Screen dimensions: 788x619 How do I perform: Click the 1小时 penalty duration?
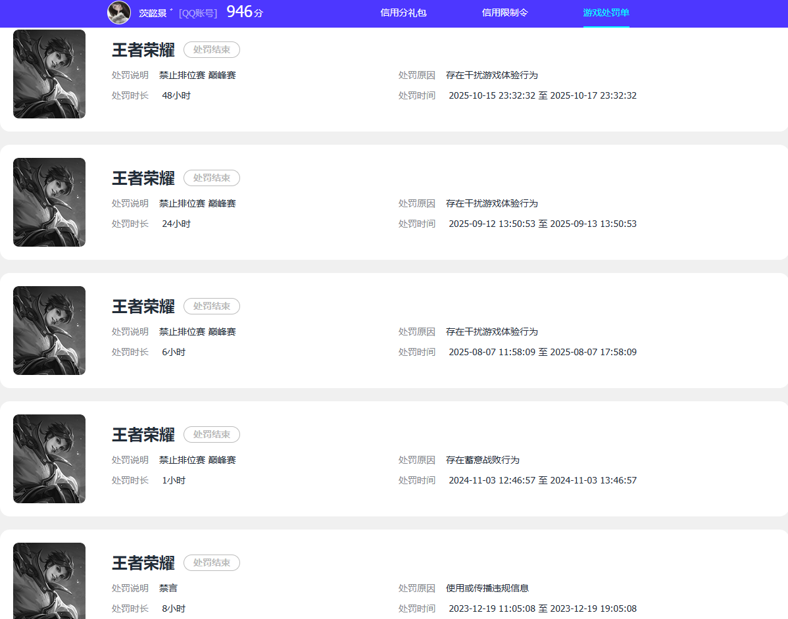tap(174, 480)
